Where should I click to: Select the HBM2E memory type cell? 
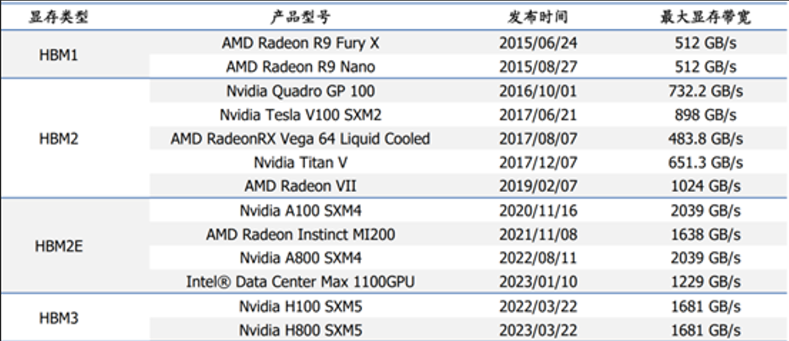(x=58, y=247)
